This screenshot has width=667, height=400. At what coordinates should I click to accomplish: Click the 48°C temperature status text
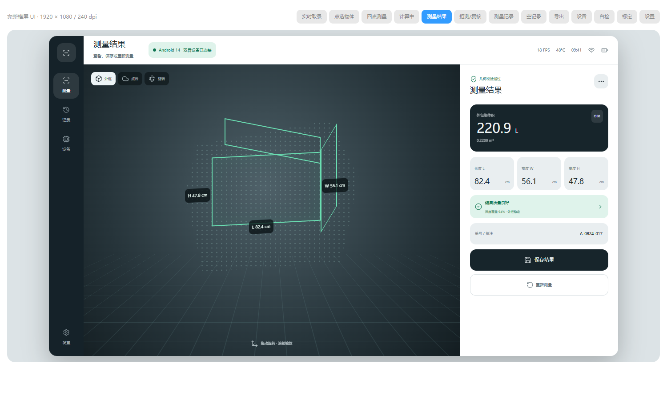pyautogui.click(x=561, y=50)
